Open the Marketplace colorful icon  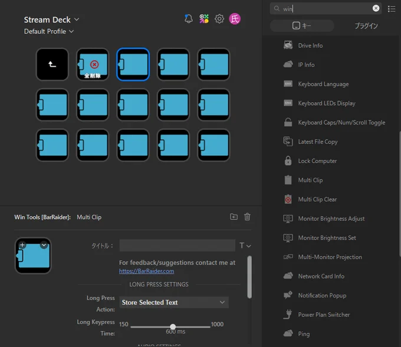[x=204, y=19]
